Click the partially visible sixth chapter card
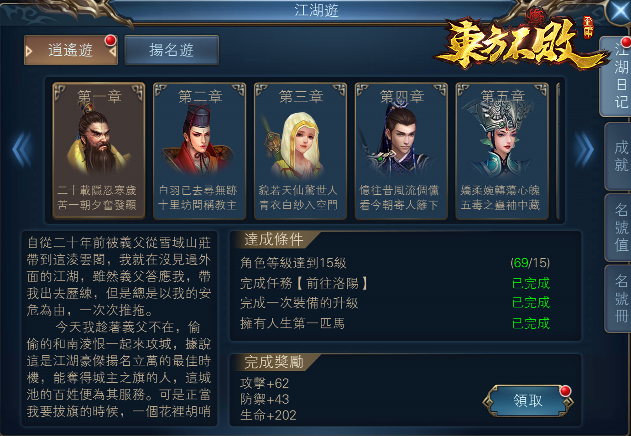Image resolution: width=631 pixels, height=436 pixels. click(x=559, y=151)
